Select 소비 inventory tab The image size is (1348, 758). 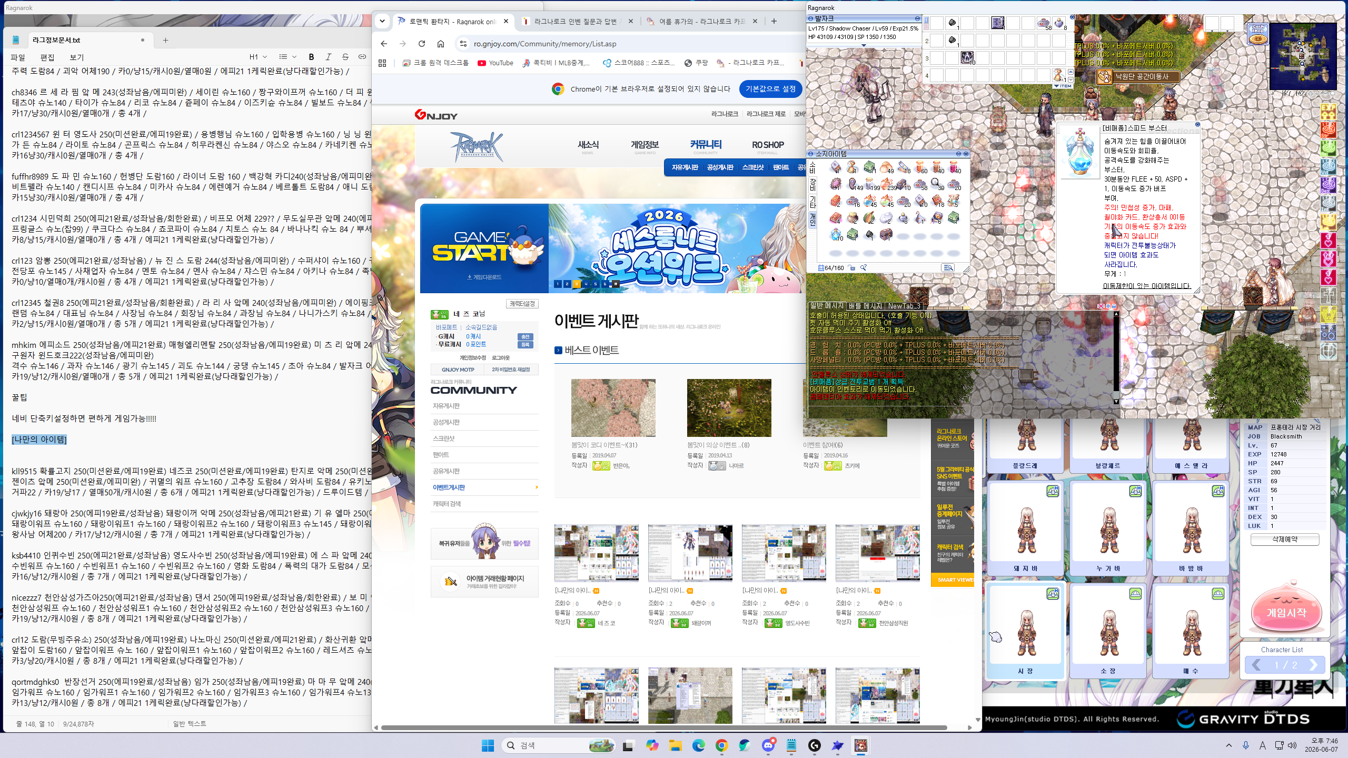tap(812, 168)
